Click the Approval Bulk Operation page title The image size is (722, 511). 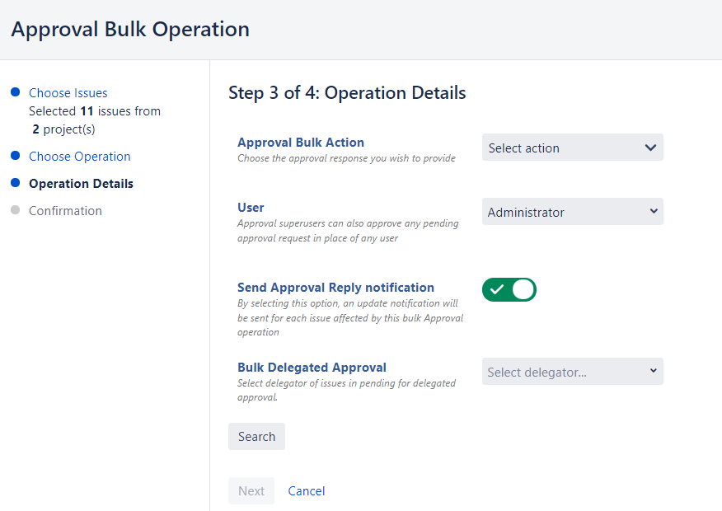(x=130, y=30)
